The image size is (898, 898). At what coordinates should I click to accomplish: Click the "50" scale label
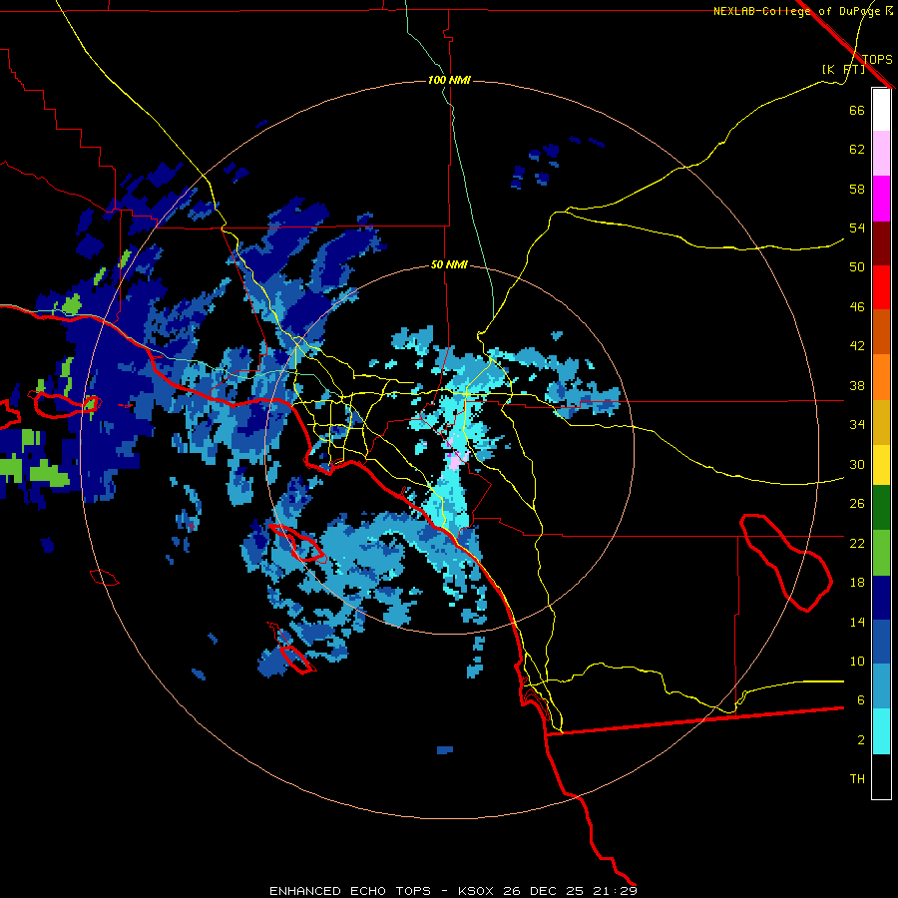(x=857, y=267)
